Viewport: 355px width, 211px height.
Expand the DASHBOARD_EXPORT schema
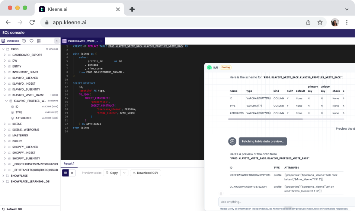(x=5, y=55)
